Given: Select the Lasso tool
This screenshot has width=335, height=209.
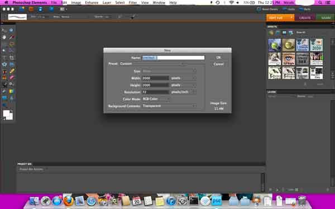Looking at the screenshot, I should [11, 44].
